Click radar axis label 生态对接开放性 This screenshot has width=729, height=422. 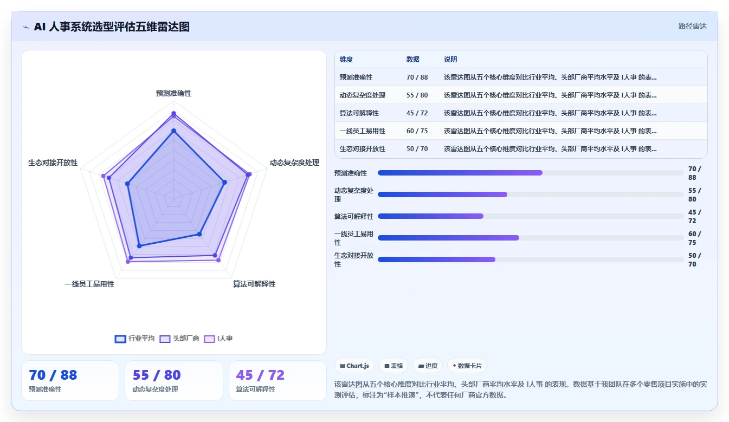[53, 163]
